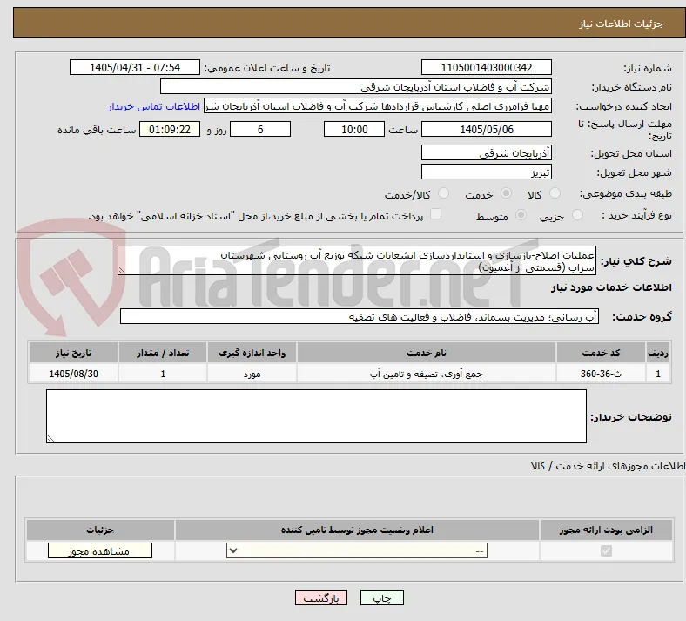Click the remaining time field 01:09:22
686x621 pixels.
170,129
